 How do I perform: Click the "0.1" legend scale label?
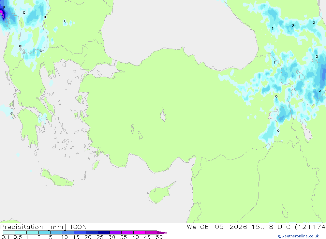pos(6,237)
